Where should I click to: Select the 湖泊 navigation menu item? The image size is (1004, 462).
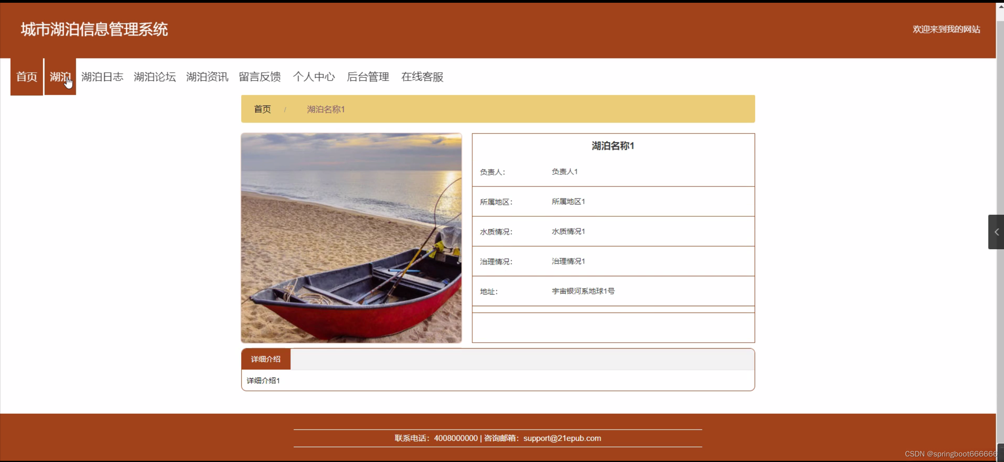point(60,77)
